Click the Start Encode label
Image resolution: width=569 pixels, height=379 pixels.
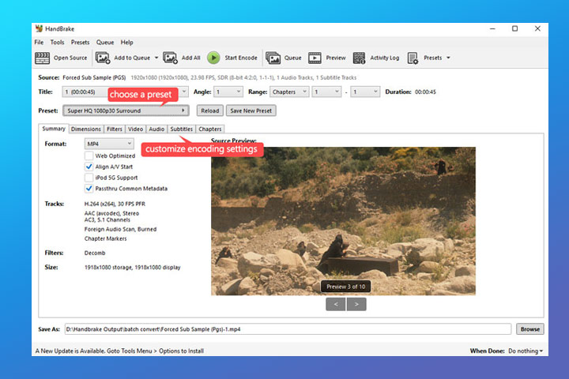pyautogui.click(x=241, y=58)
